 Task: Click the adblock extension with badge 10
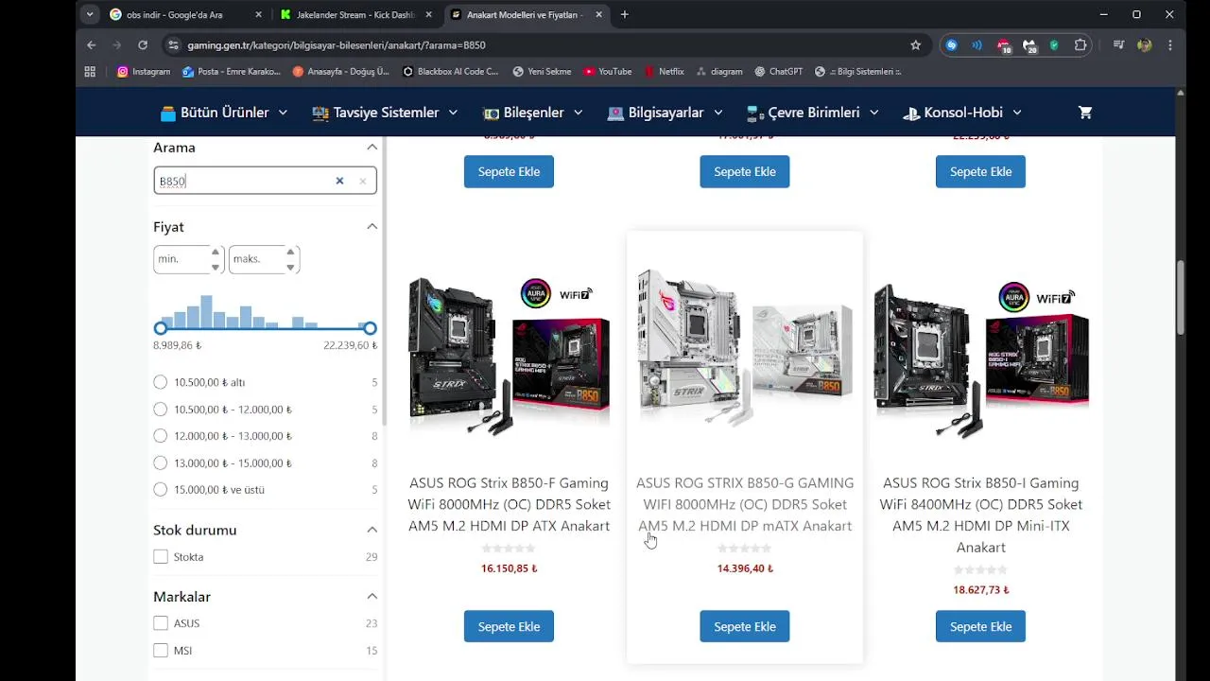pyautogui.click(x=1003, y=45)
